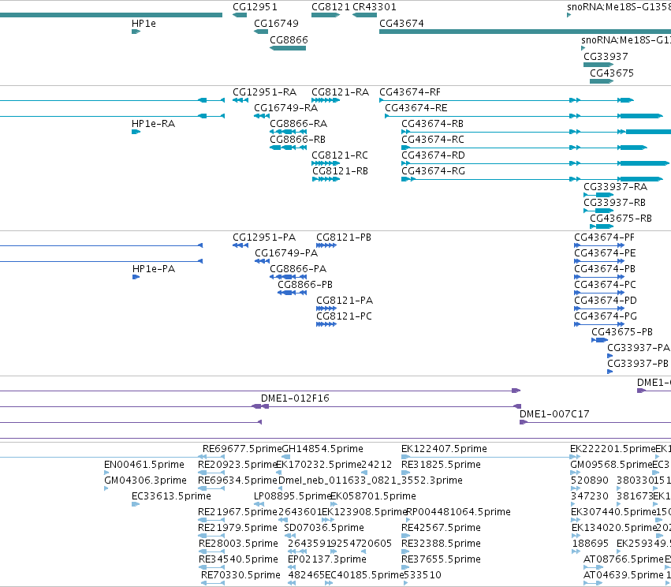Viewport: 671px width, 587px height.
Task: Open protein label CG43674-PC
Action: pyautogui.click(x=605, y=285)
